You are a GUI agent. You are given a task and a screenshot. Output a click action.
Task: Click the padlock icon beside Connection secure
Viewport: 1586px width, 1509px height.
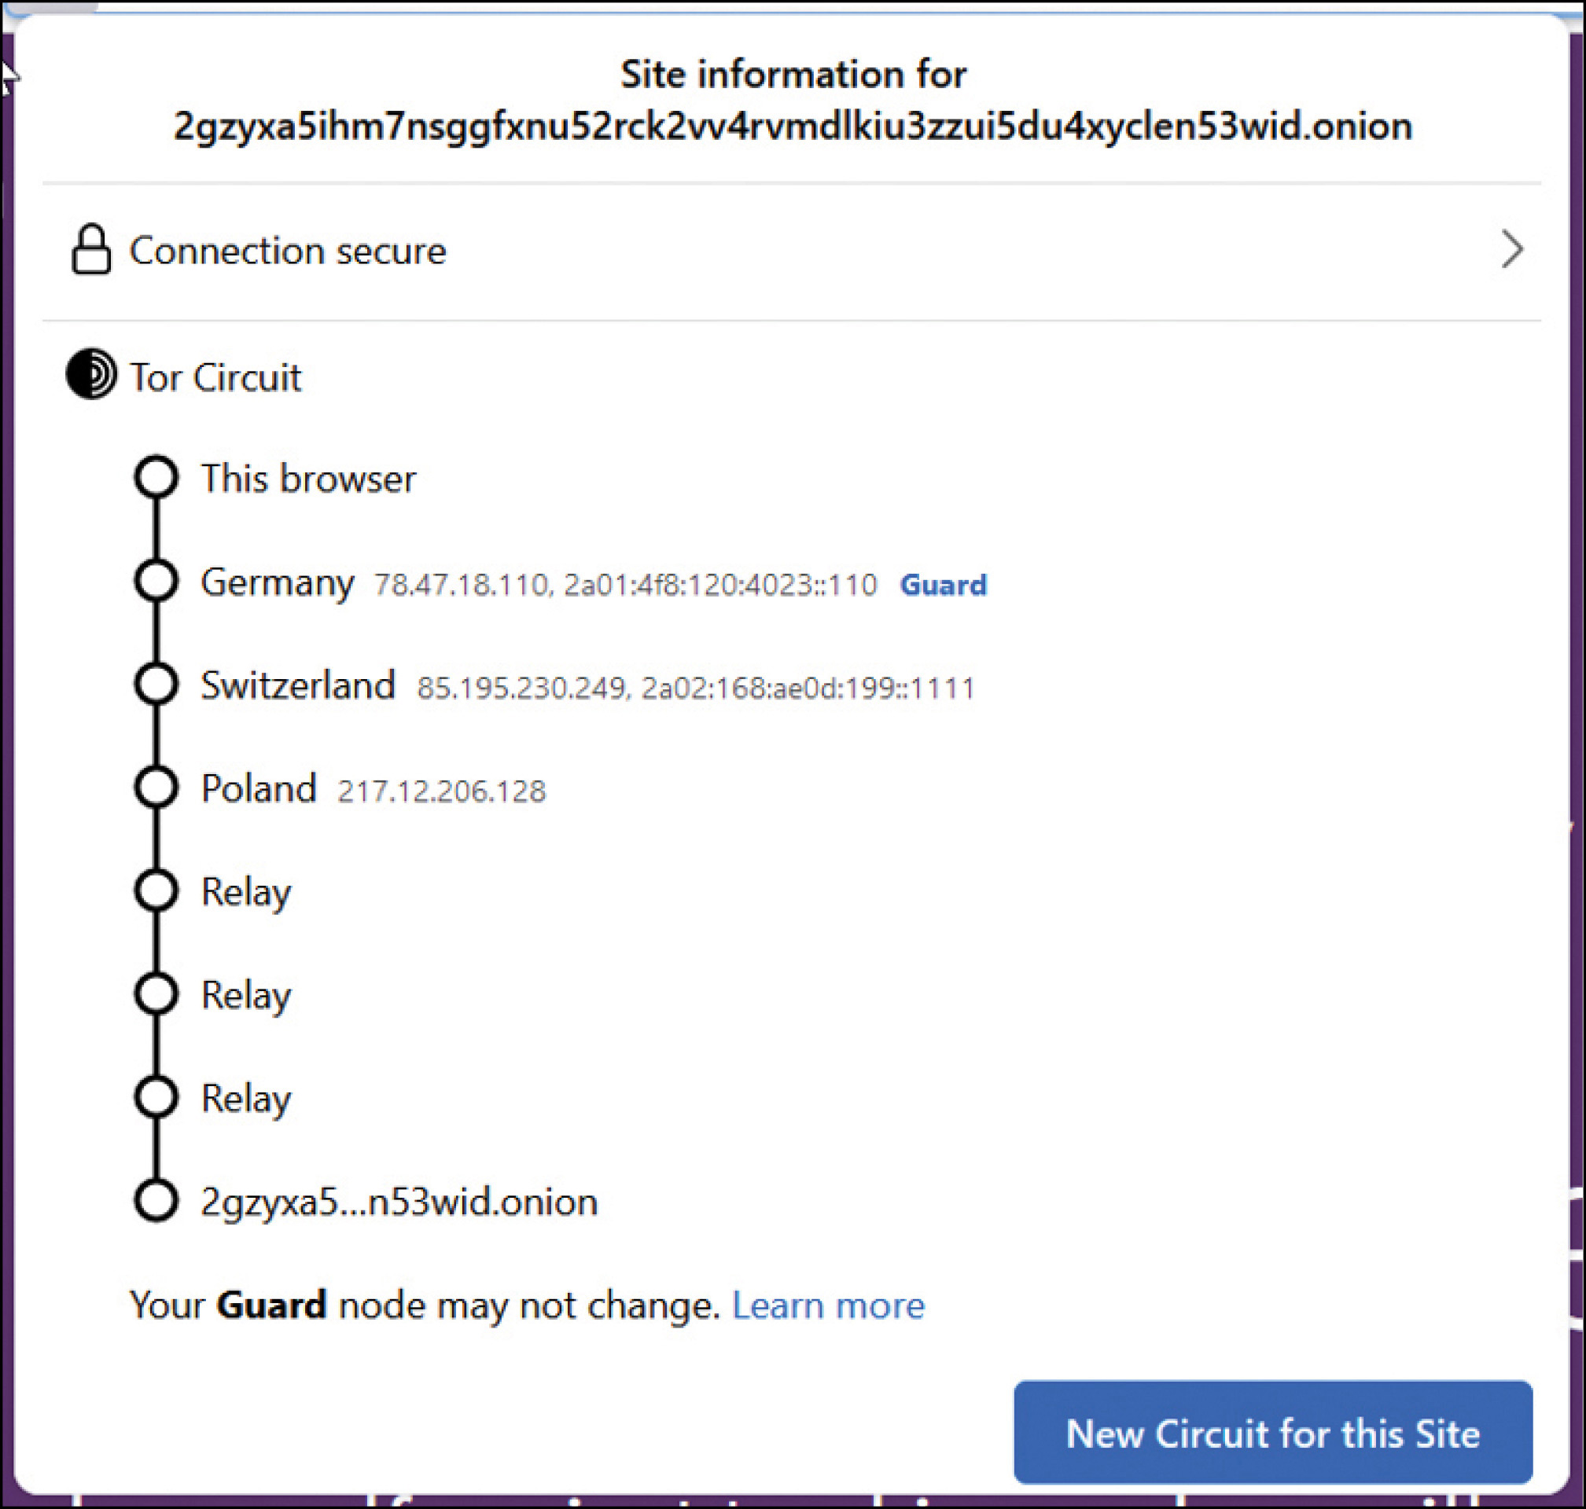point(91,249)
